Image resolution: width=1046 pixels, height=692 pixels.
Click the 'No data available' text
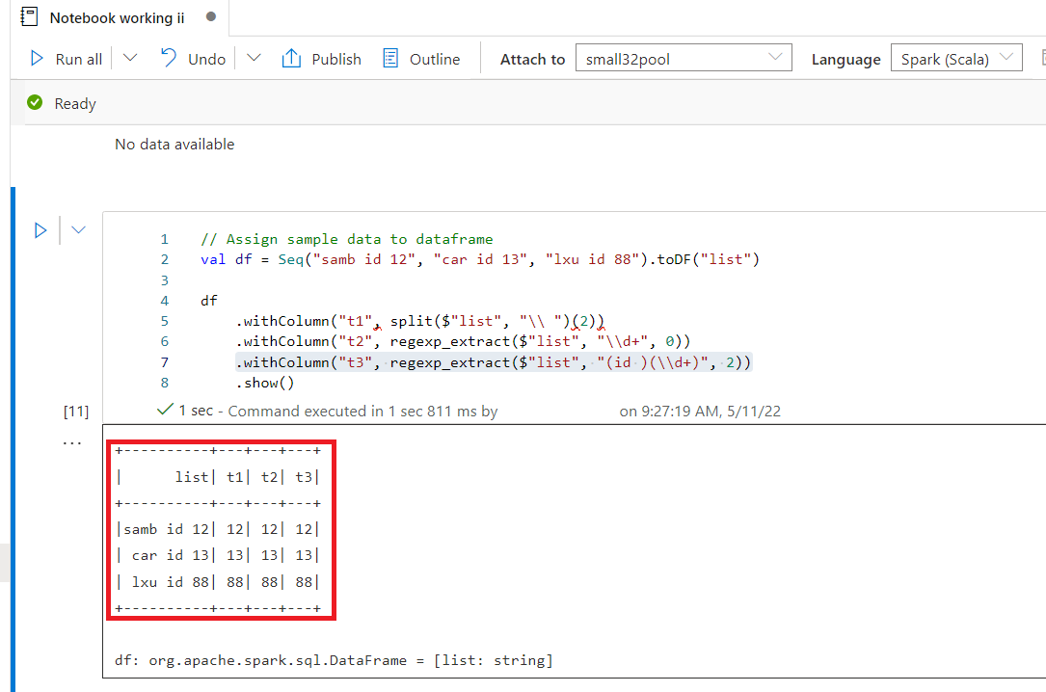tap(174, 144)
